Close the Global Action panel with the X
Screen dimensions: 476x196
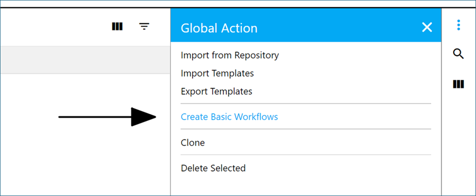pos(427,28)
